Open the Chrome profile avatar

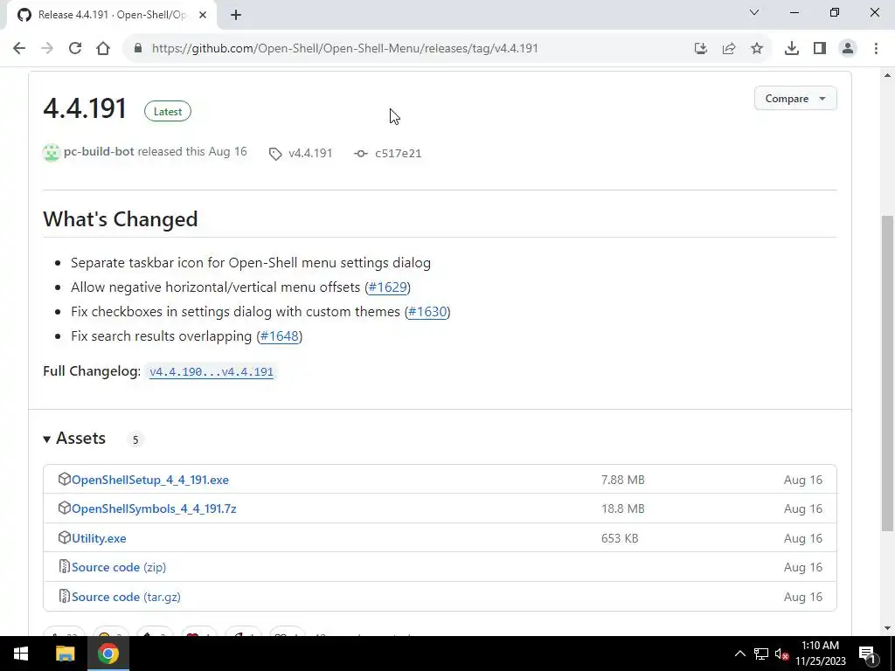point(848,49)
